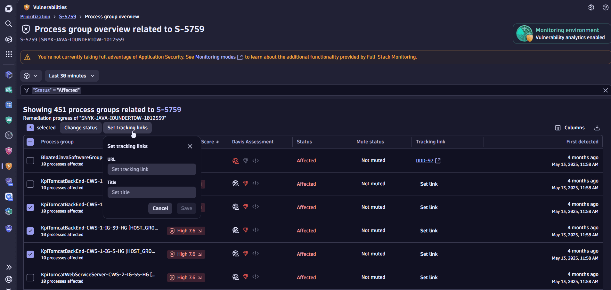Clear the Status filter bar
Screen dimensions: 611x290
[606, 90]
